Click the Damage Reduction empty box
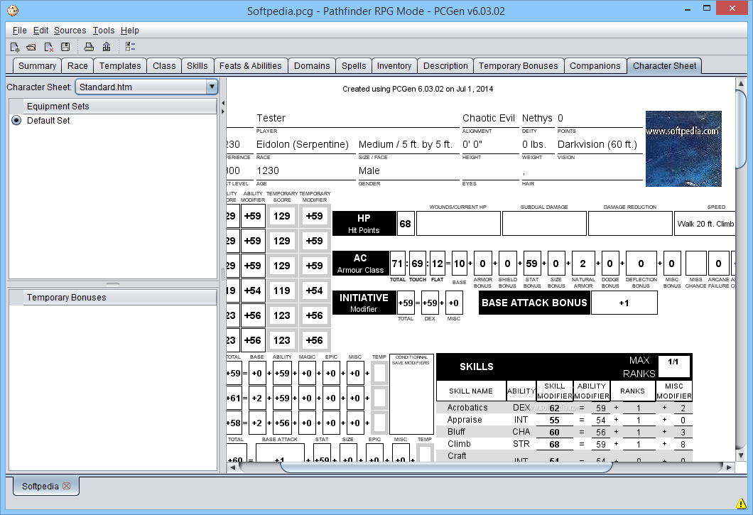 point(630,223)
